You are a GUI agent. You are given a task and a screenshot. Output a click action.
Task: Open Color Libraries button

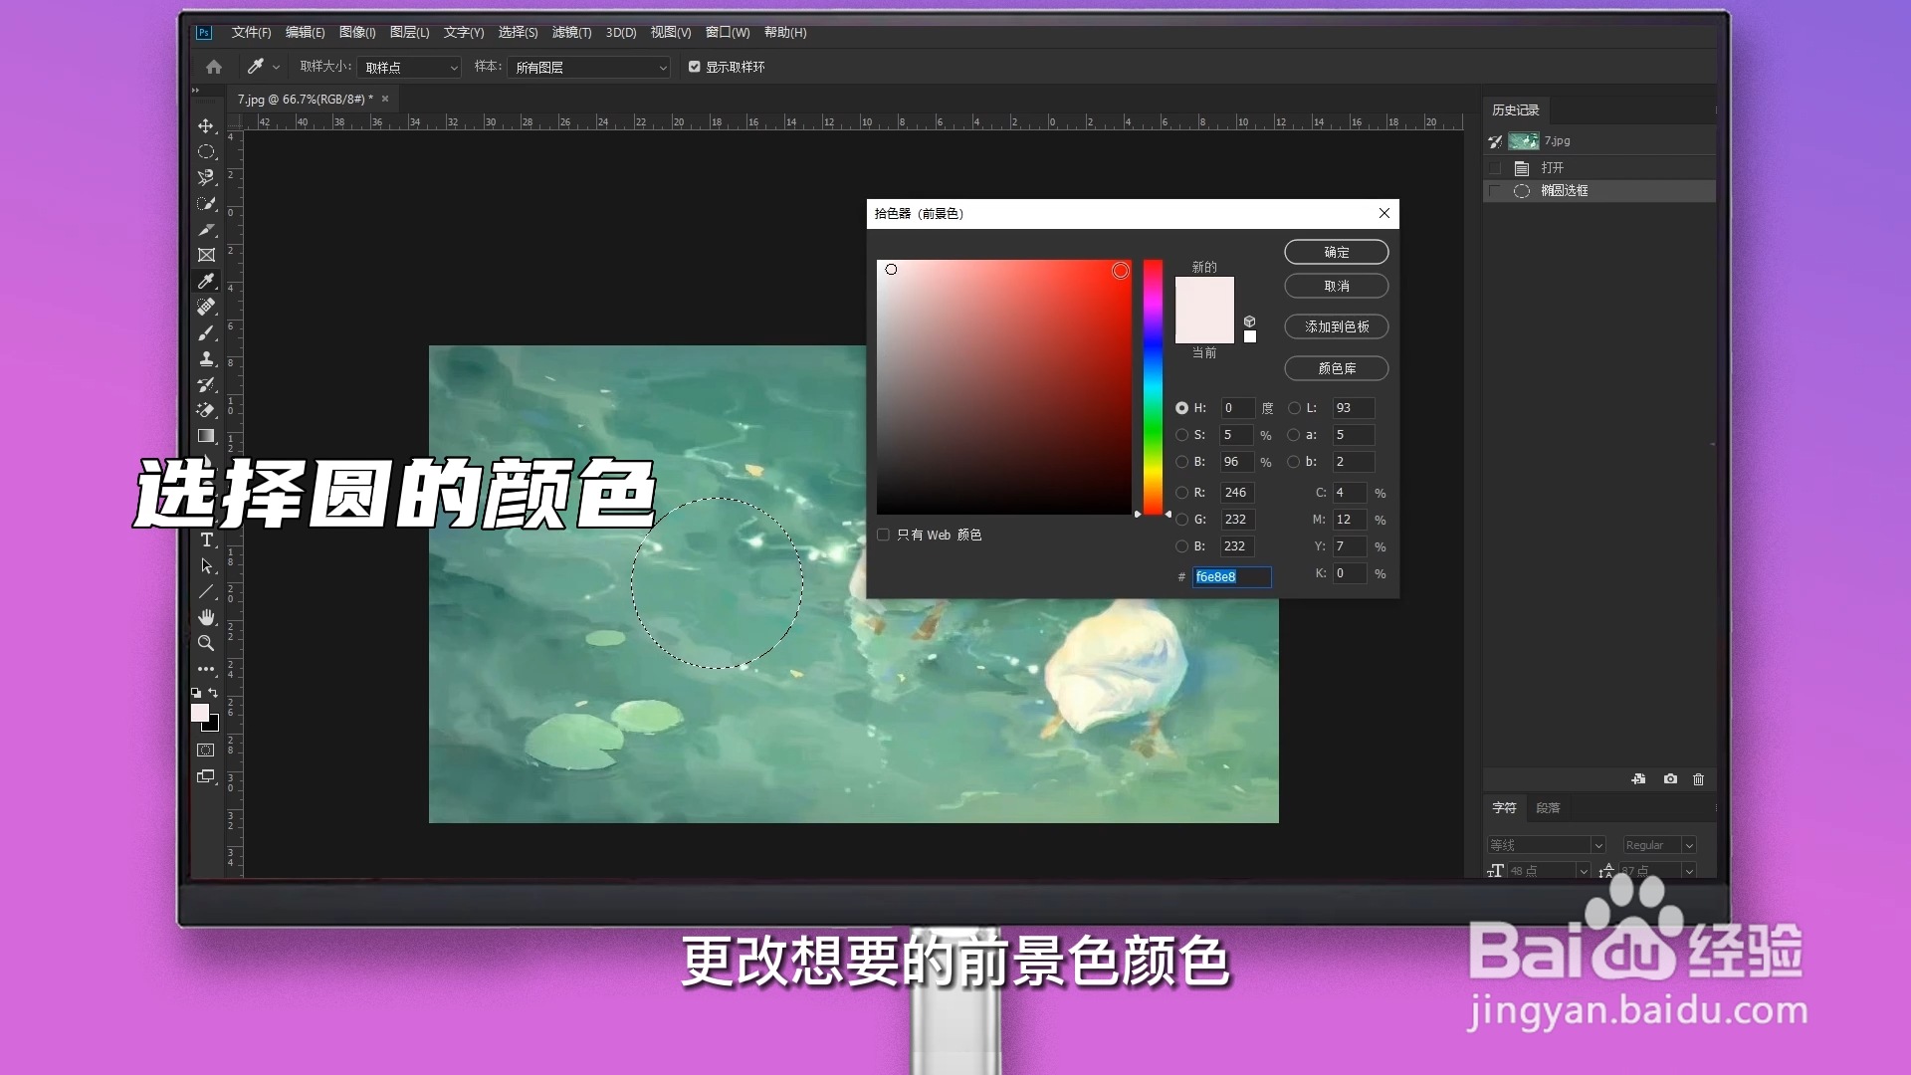[x=1337, y=368]
